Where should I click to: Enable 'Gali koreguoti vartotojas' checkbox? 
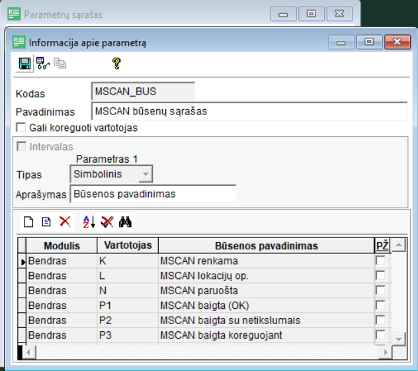pyautogui.click(x=21, y=128)
